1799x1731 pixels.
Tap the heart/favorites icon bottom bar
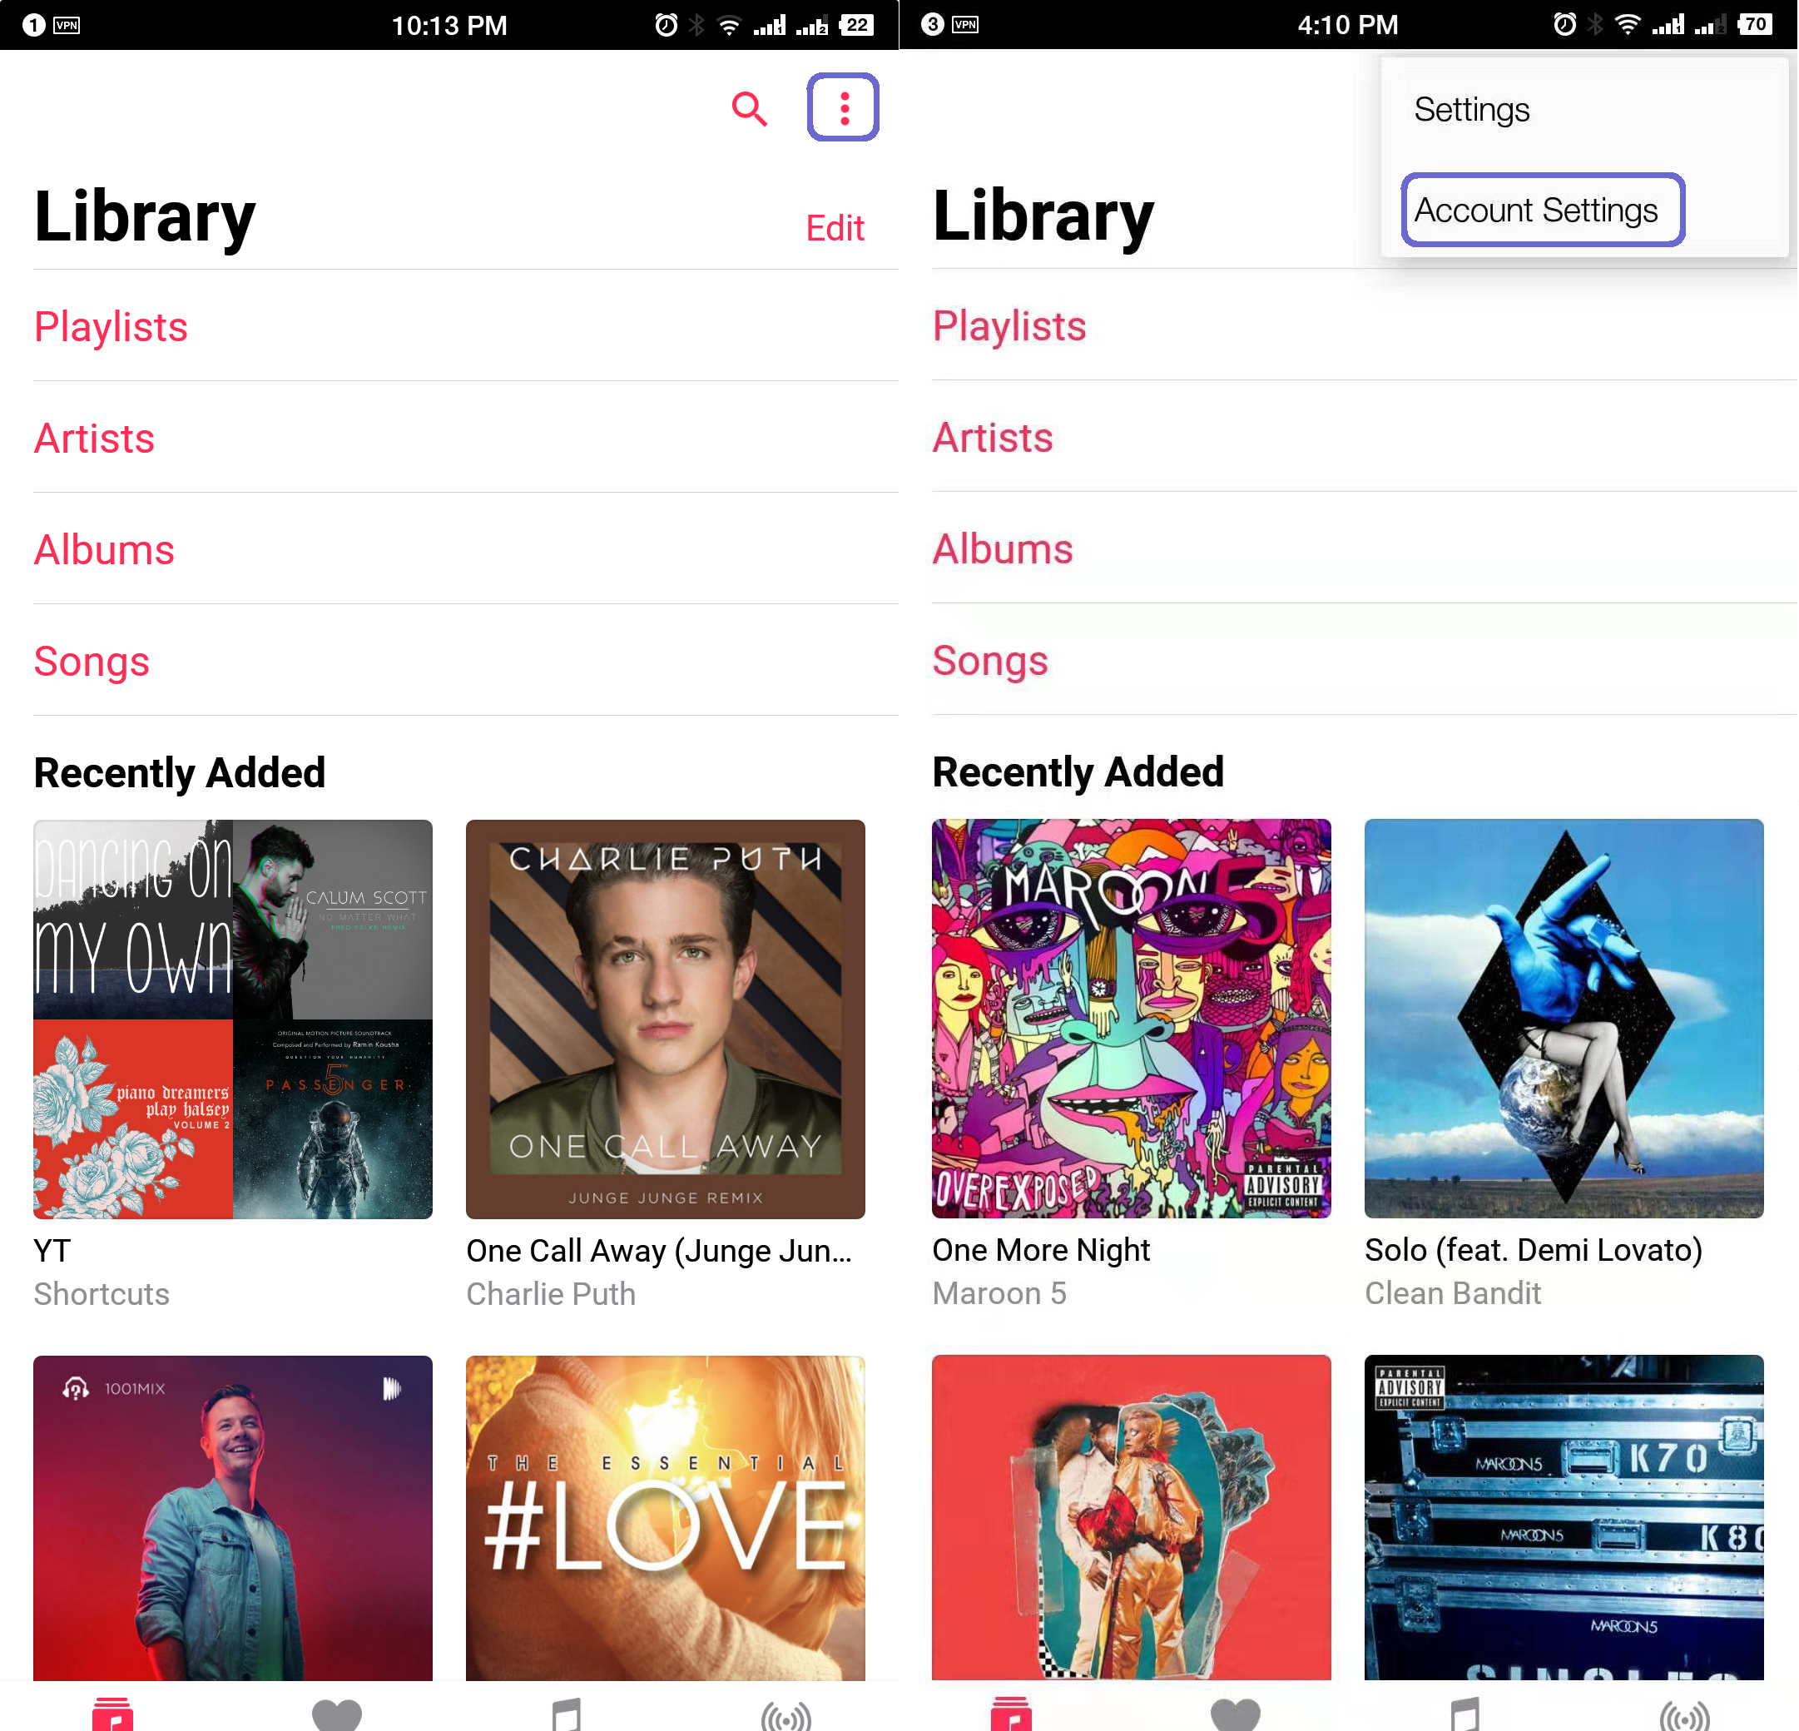[335, 1707]
